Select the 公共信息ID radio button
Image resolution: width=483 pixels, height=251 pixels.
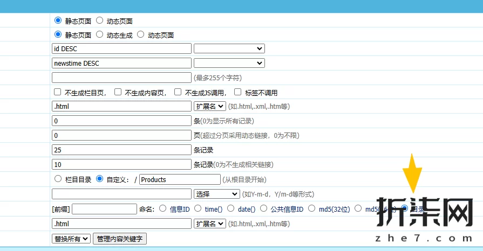pos(263,208)
